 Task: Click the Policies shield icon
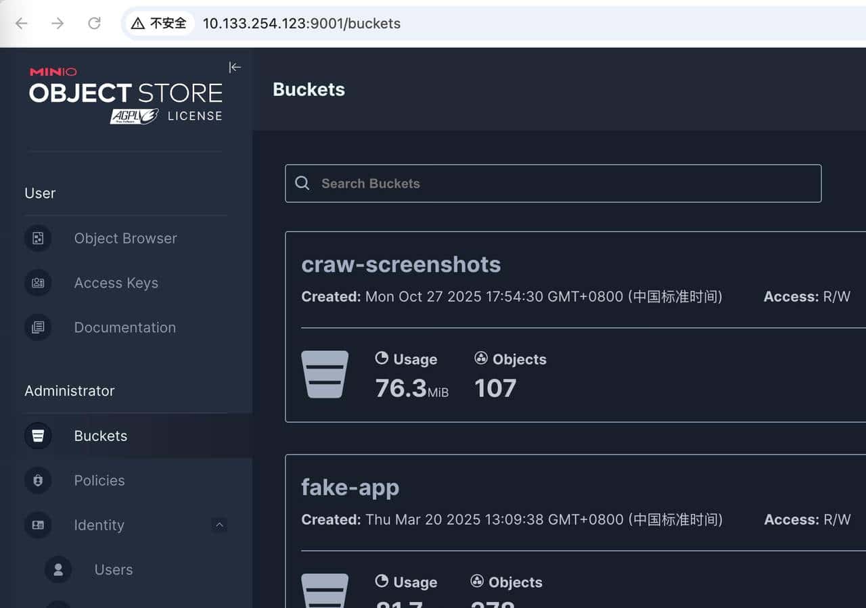(x=38, y=480)
